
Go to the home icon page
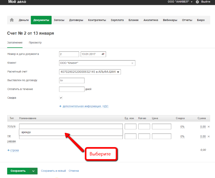click(12, 20)
